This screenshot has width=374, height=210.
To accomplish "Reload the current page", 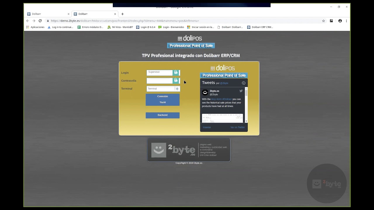I will click(40, 21).
